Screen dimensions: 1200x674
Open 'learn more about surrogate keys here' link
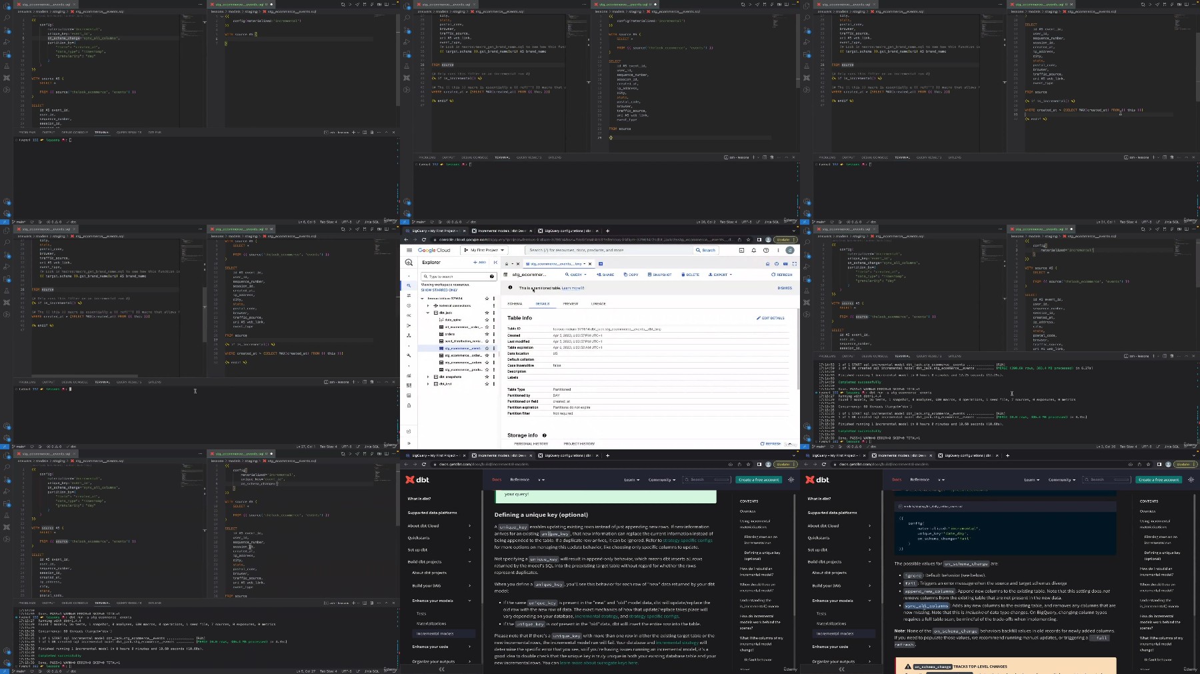tap(598, 663)
